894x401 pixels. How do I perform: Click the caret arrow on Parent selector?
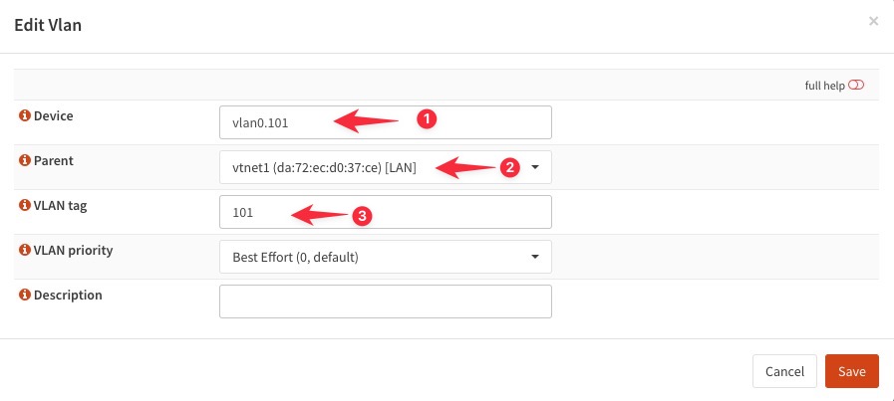click(535, 167)
